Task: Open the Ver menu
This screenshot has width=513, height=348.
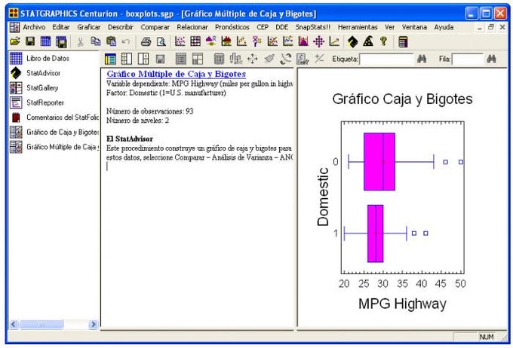Action: coord(390,27)
